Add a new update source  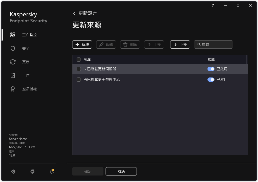(82, 44)
